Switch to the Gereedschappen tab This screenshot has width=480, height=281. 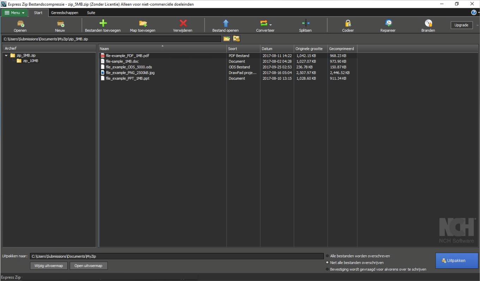coord(65,13)
